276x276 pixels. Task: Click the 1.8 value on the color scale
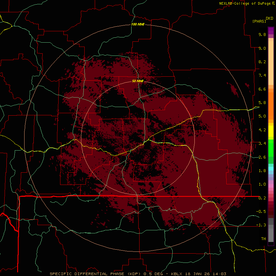pos(262,171)
